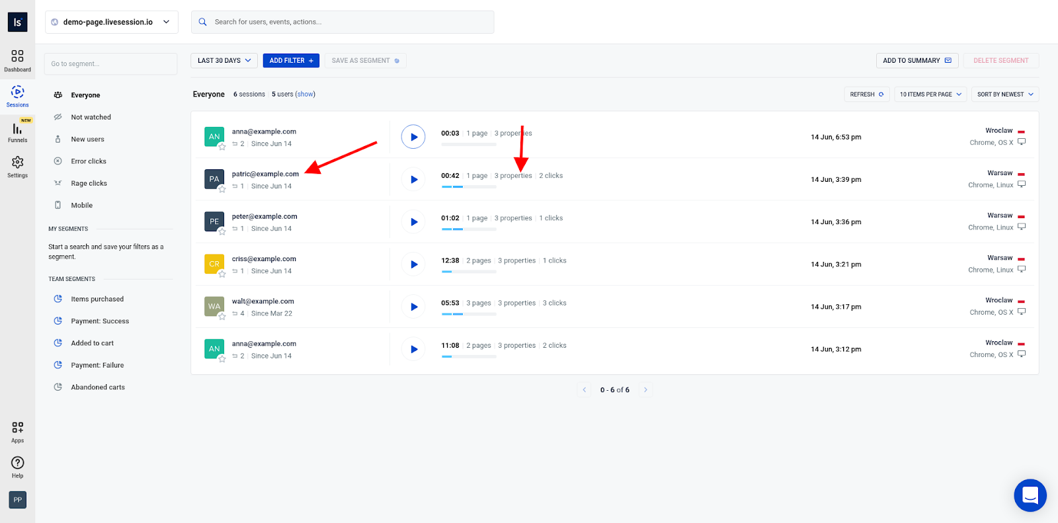This screenshot has height=523, width=1058.
Task: Click the CR avatar of criss
Action: [x=214, y=264]
